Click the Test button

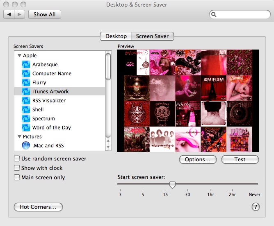(x=240, y=160)
